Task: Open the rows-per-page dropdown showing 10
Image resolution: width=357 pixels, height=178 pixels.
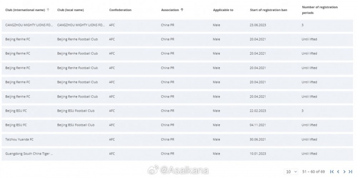Action: click(291, 172)
